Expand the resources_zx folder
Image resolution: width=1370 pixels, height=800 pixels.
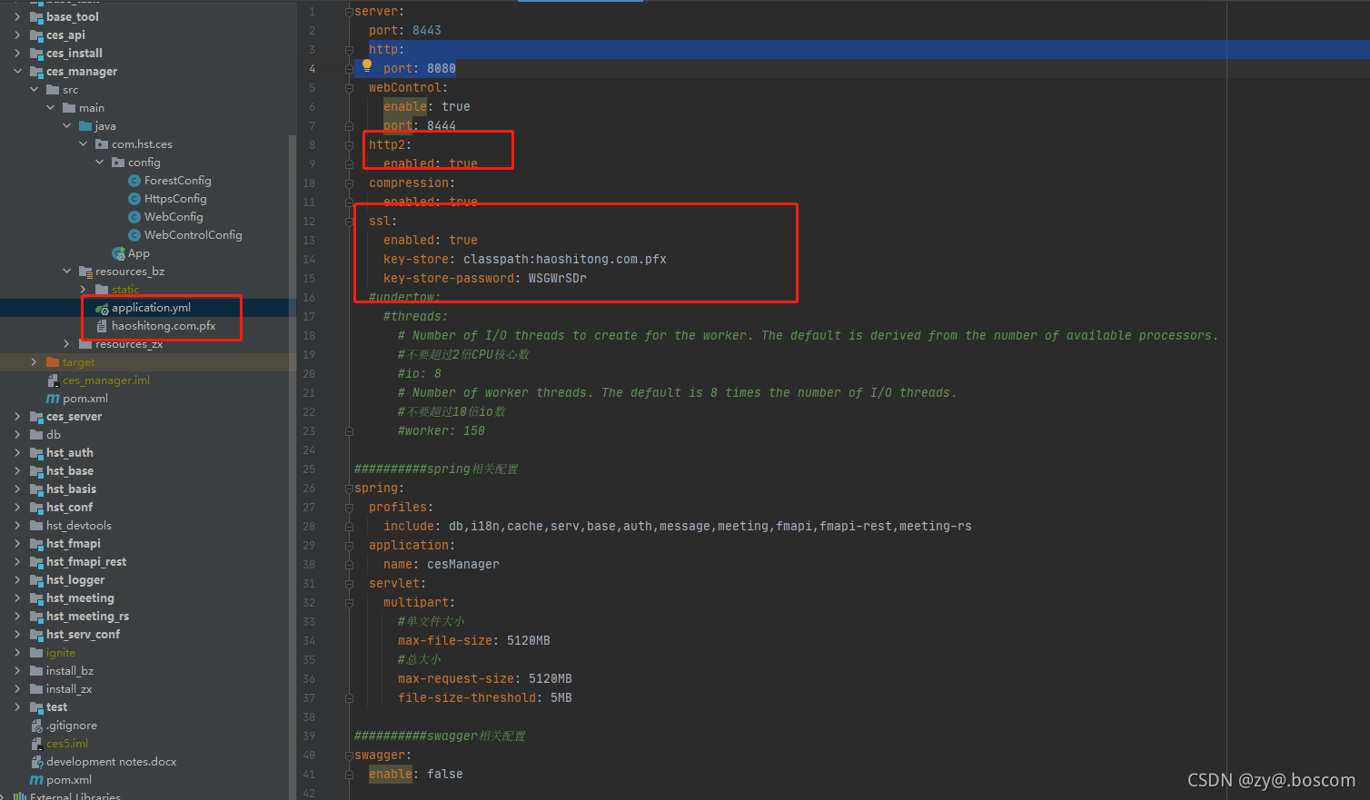pyautogui.click(x=66, y=343)
